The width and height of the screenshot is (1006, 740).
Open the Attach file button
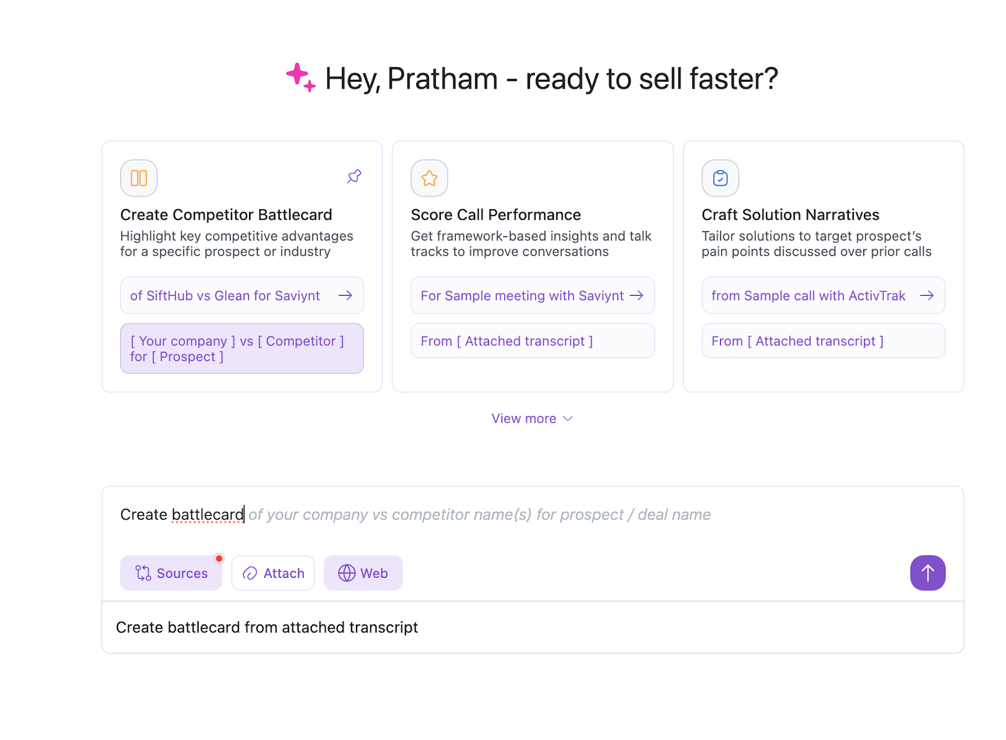point(273,573)
